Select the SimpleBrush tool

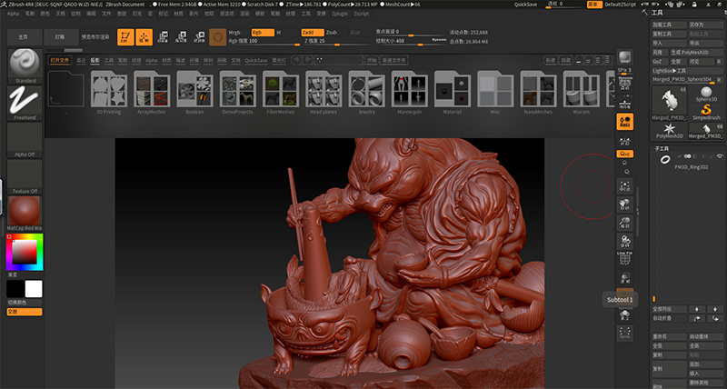(x=706, y=112)
